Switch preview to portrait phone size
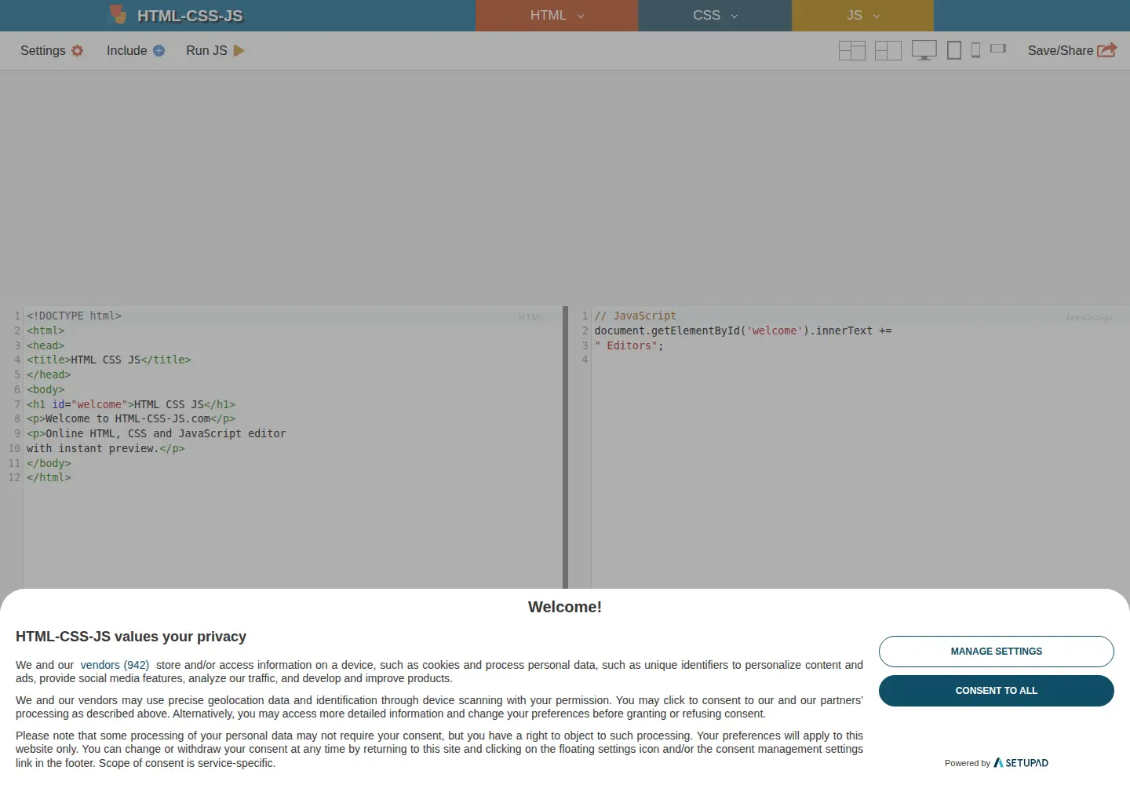 975,50
